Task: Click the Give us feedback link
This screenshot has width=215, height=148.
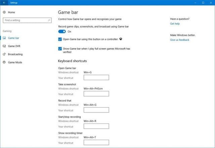Action: [x=180, y=40]
